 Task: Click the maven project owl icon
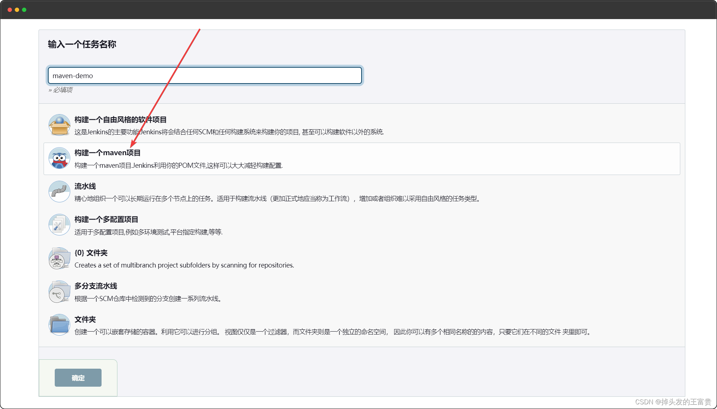[x=59, y=158]
